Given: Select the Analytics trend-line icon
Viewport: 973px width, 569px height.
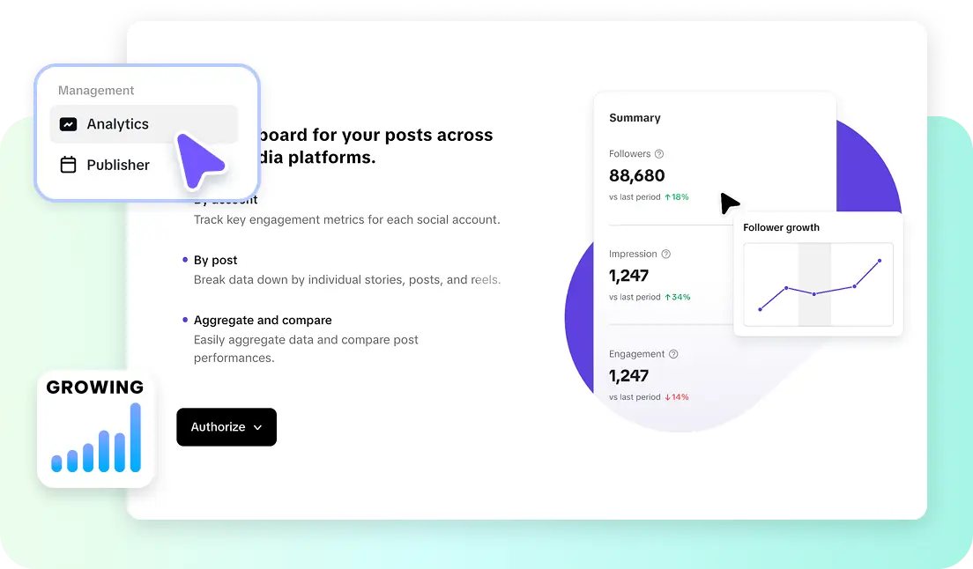Looking at the screenshot, I should (x=69, y=123).
